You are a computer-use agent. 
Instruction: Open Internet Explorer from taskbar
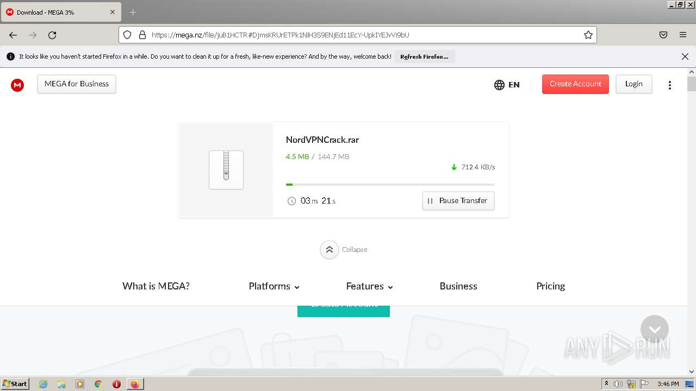click(x=43, y=384)
